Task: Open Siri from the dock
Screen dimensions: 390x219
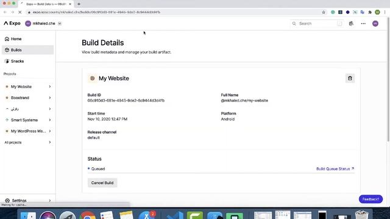Action: (48, 215)
